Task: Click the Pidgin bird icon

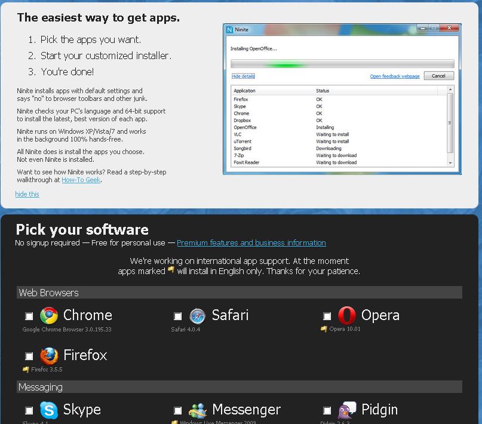Action: 347,410
